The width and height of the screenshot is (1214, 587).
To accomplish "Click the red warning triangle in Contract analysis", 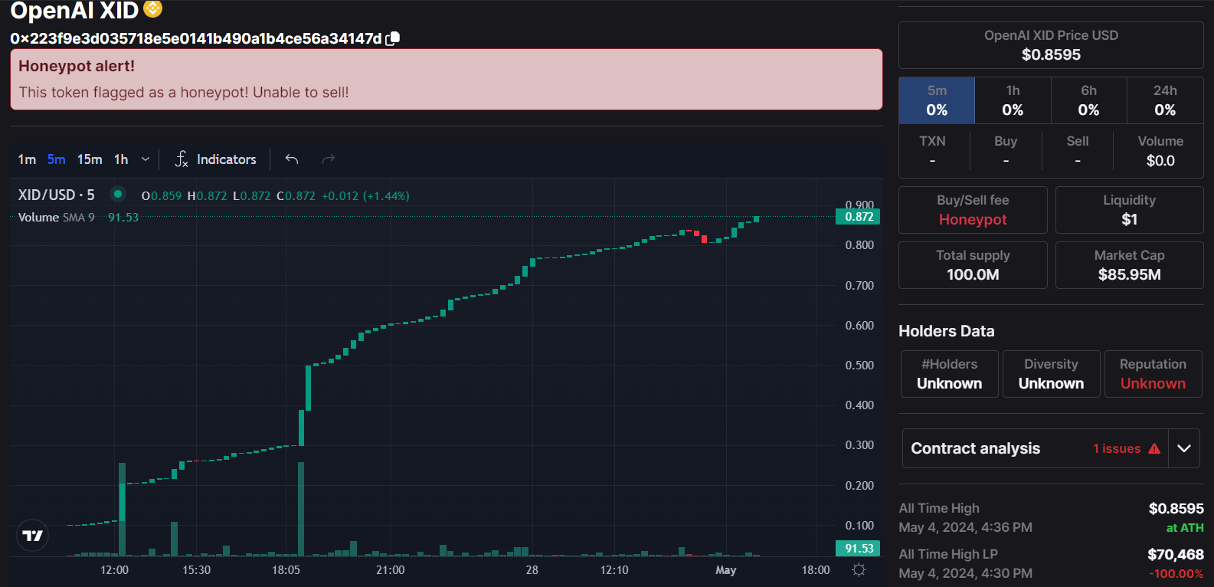I will click(x=1154, y=448).
